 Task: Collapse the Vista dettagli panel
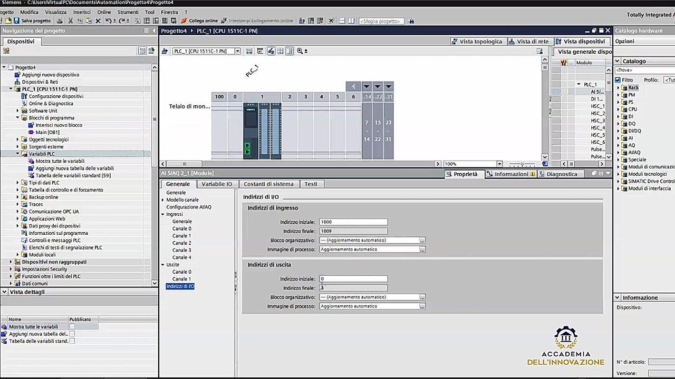[x=5, y=292]
